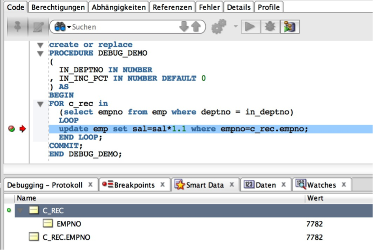Open the Profile tab

tap(269, 7)
